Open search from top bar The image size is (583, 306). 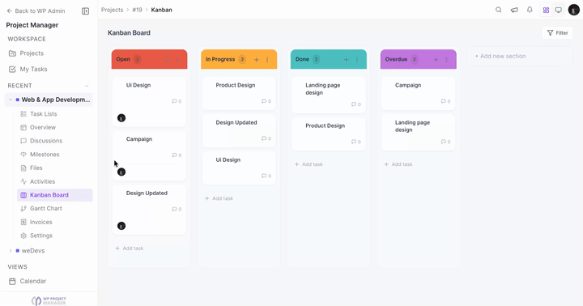[x=498, y=10]
